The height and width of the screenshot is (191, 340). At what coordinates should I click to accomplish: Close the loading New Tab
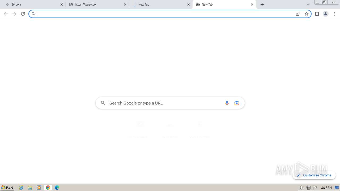click(189, 5)
